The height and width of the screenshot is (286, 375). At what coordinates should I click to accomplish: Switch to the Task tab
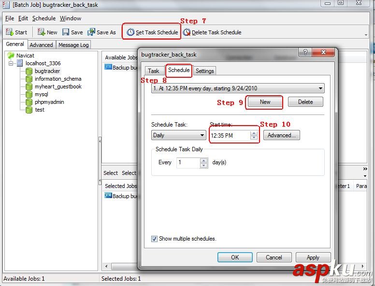pos(154,71)
